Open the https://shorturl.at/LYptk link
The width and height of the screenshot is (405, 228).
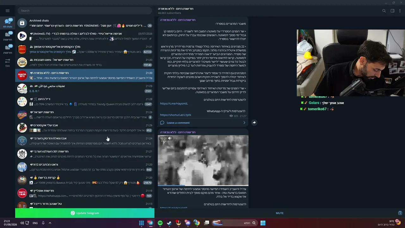[x=176, y=115]
